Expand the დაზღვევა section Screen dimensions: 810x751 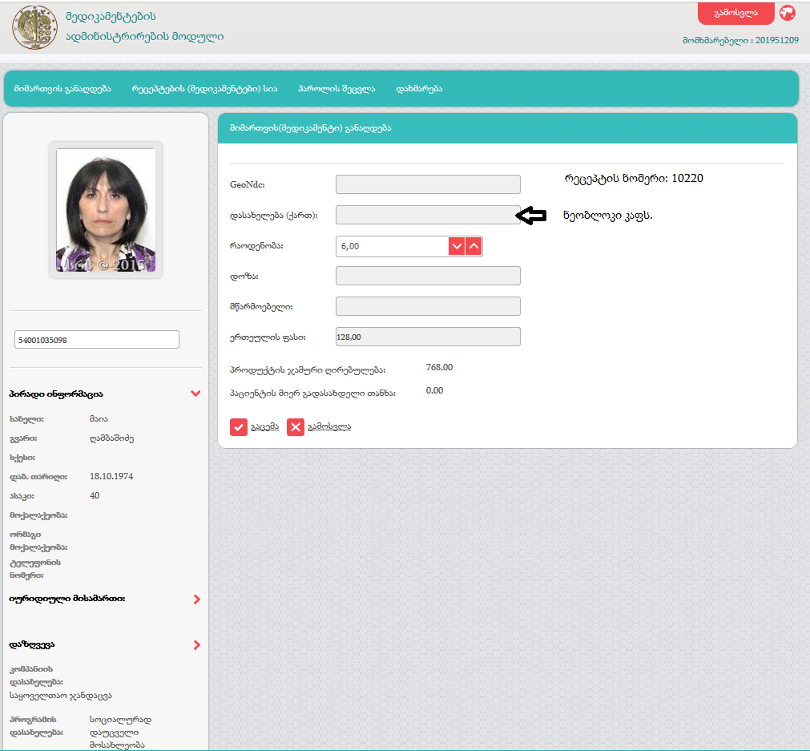(x=197, y=645)
